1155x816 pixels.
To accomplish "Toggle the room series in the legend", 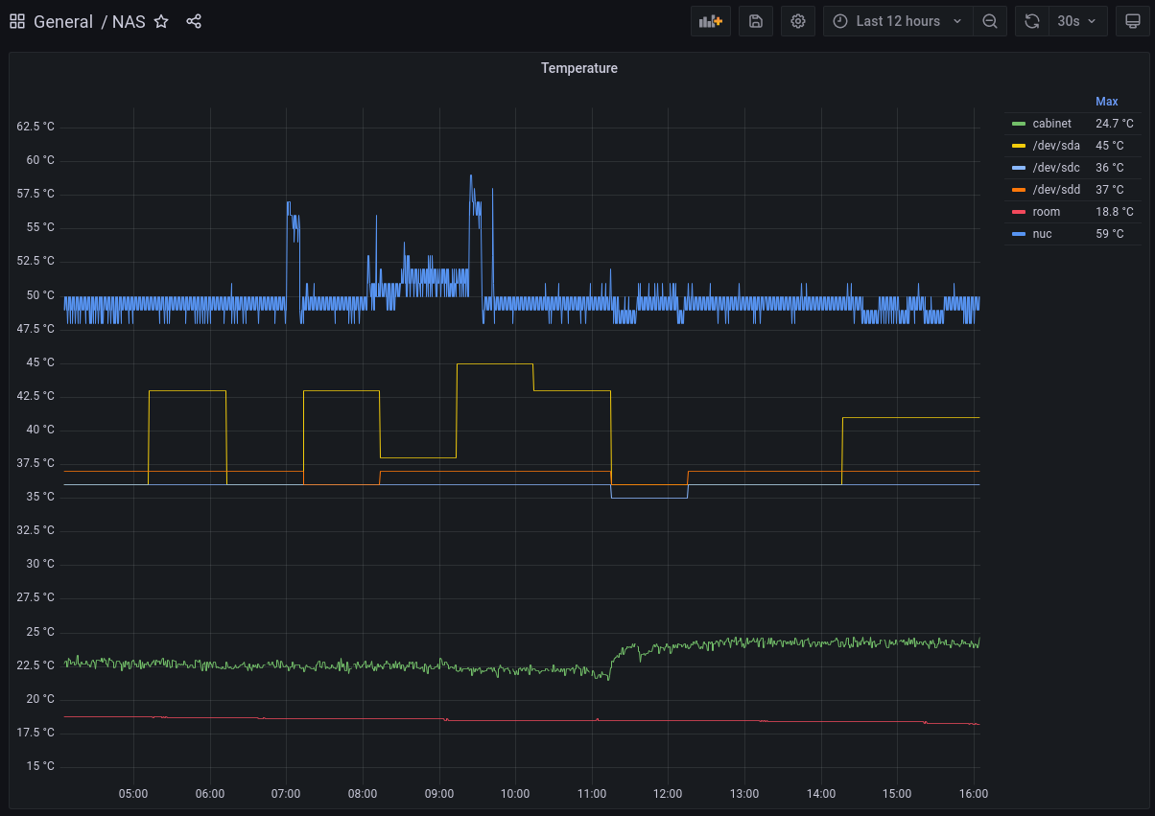I will 1046,212.
